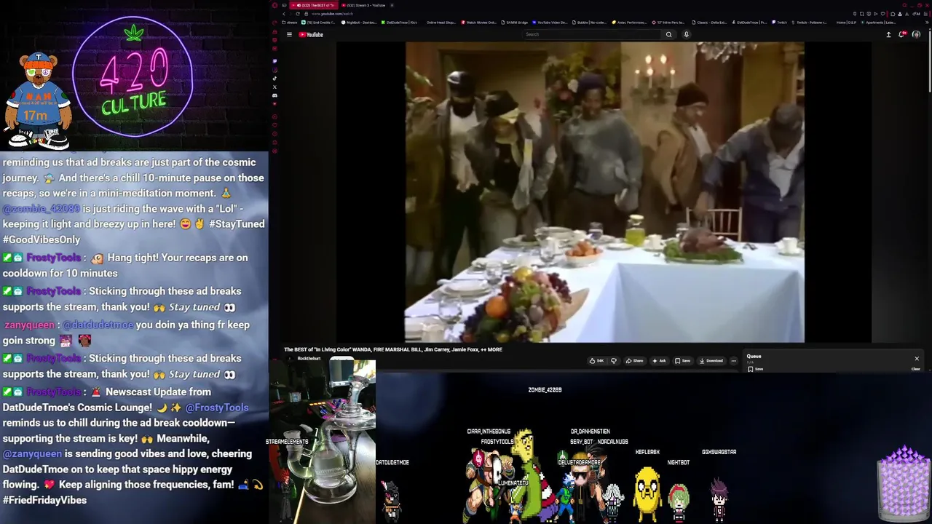Like the video (54K thumbs up)
The height and width of the screenshot is (524, 932).
[597, 360]
